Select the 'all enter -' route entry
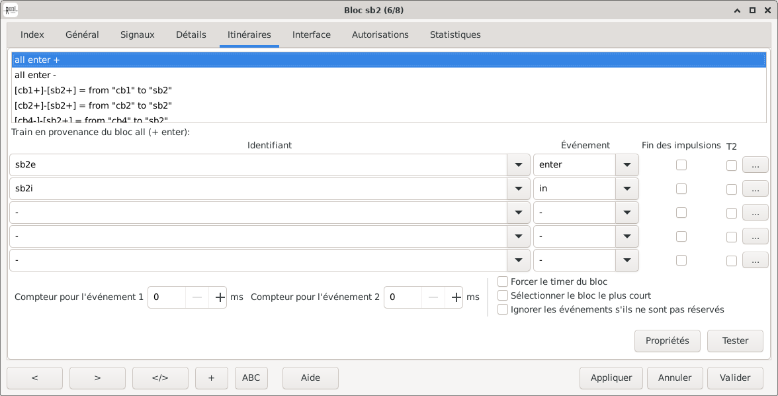 pyautogui.click(x=35, y=75)
